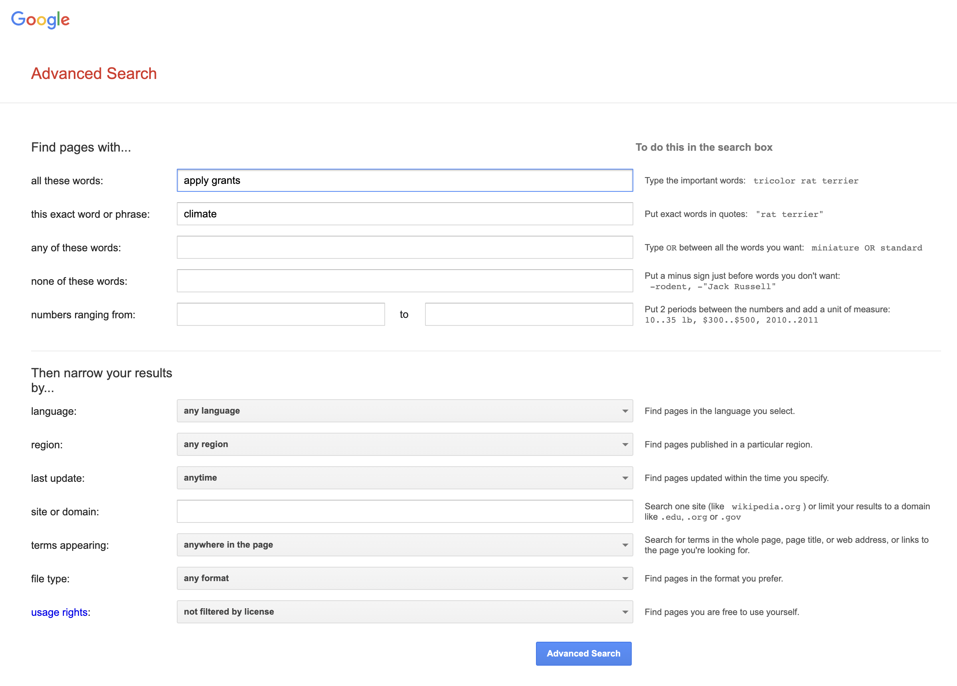Open the language dropdown
This screenshot has width=957, height=686.
(x=404, y=411)
